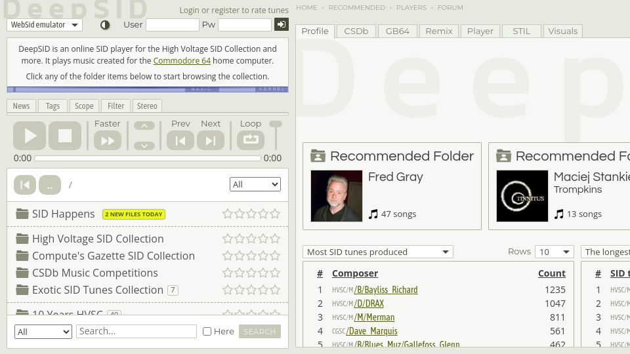Rate CSDb Music Competitions four stars
630x354 pixels.
[x=263, y=273]
